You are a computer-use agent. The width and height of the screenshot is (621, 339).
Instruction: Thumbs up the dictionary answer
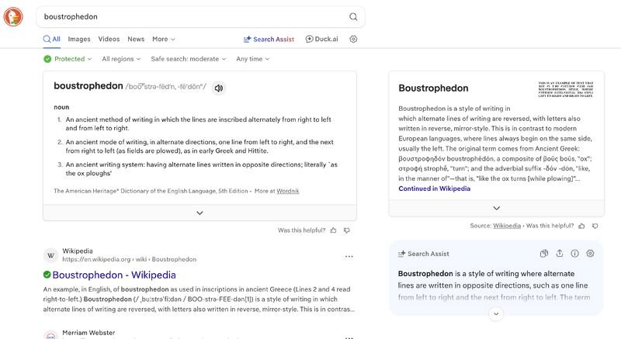[334, 230]
